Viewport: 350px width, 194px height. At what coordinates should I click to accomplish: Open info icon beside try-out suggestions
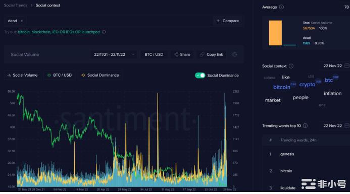point(104,32)
